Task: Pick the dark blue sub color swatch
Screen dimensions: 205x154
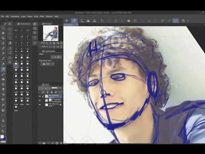Action: point(5,139)
